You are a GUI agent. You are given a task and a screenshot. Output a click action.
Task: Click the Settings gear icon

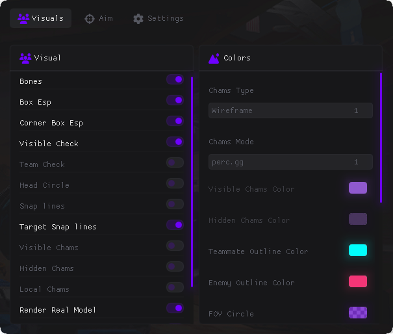(138, 18)
